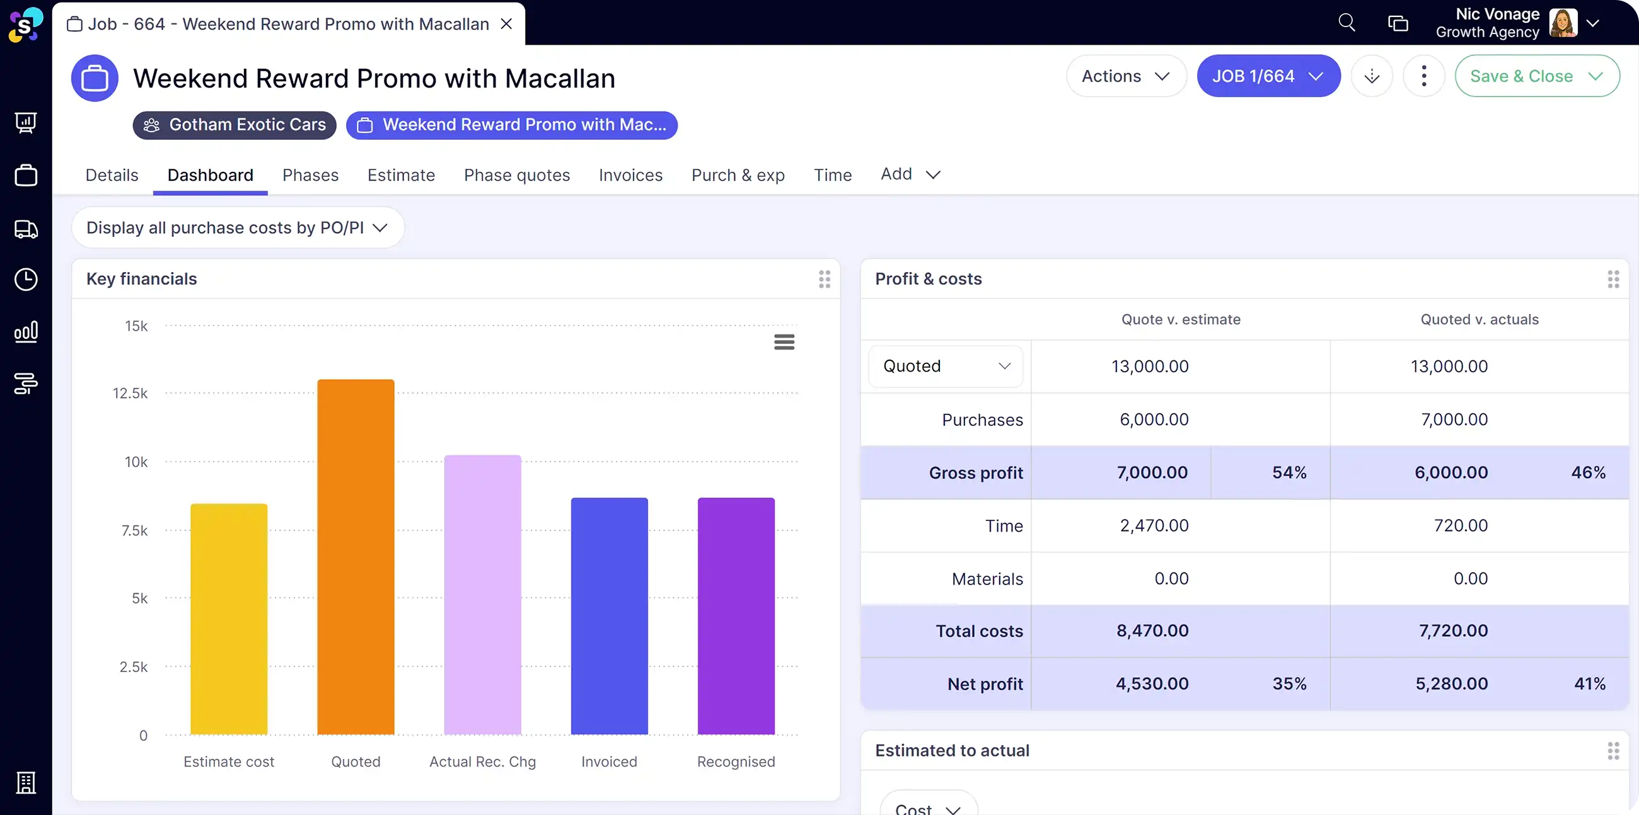
Task: Click the Gotham Exotic Cars client chip
Action: [234, 125]
